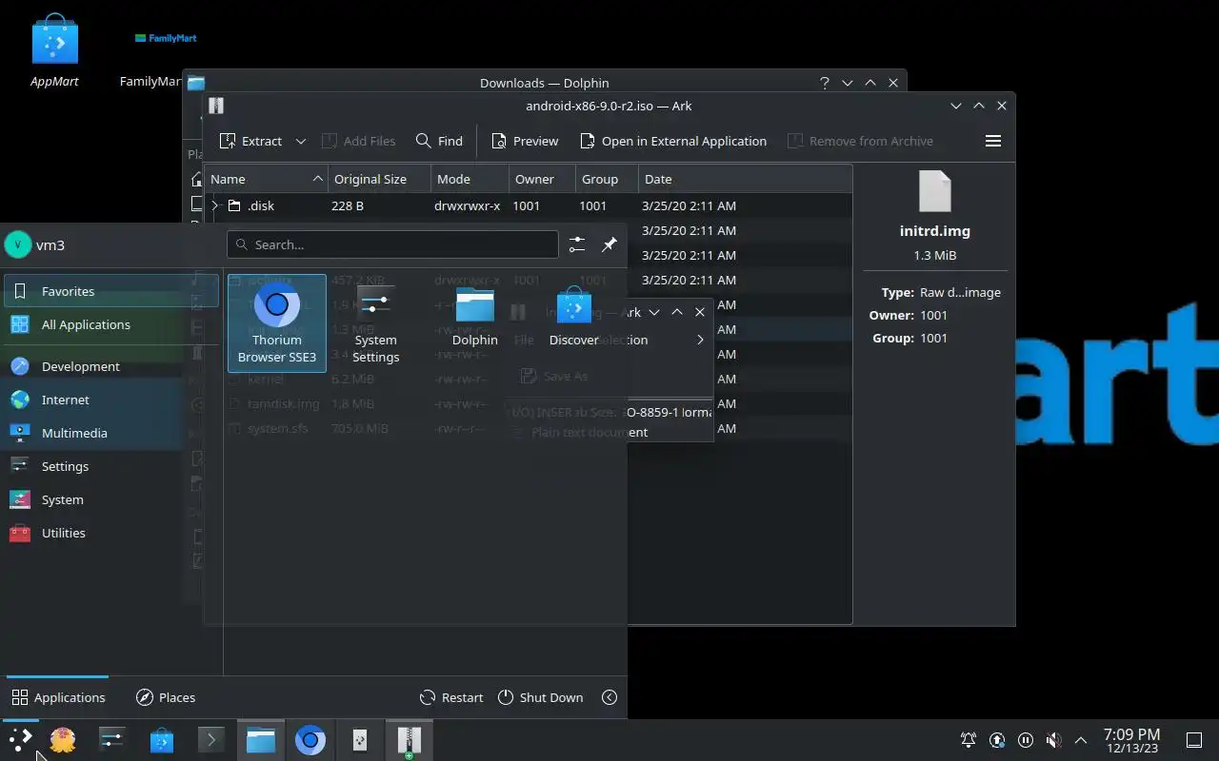Click Preview in Ark toolbar
1219x761 pixels.
(x=525, y=141)
